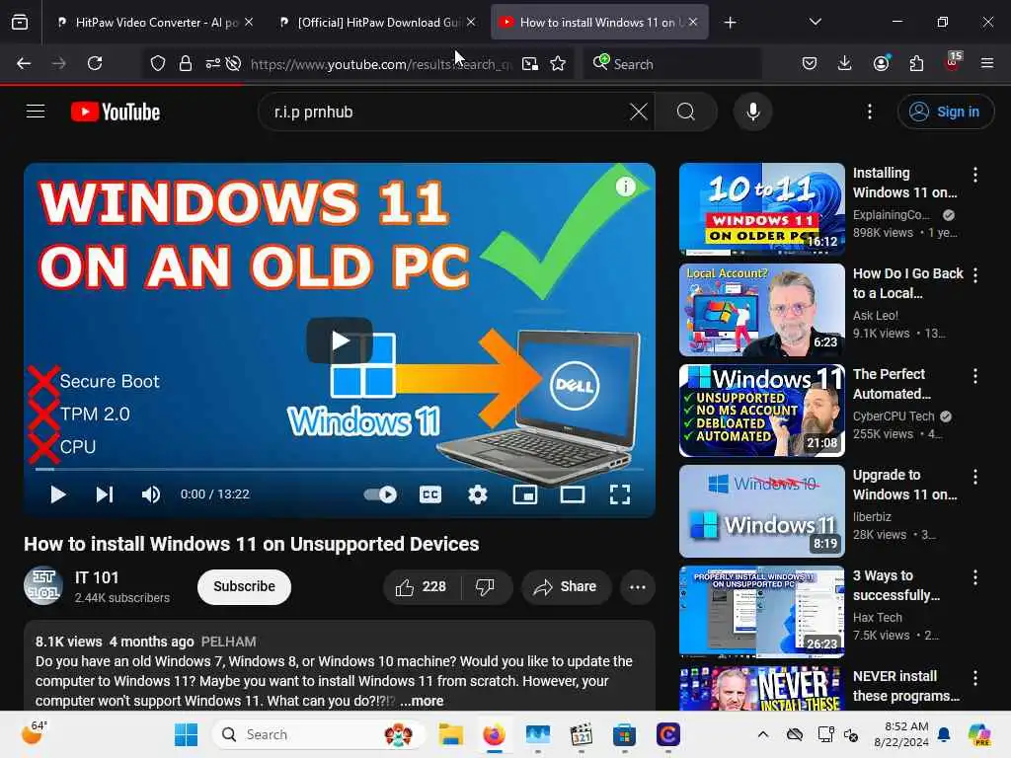This screenshot has width=1011, height=758.
Task: Sign in to YouTube
Action: [x=945, y=112]
